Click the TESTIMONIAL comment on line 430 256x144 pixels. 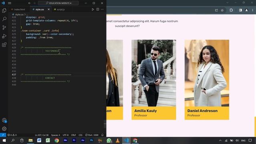click(52, 51)
